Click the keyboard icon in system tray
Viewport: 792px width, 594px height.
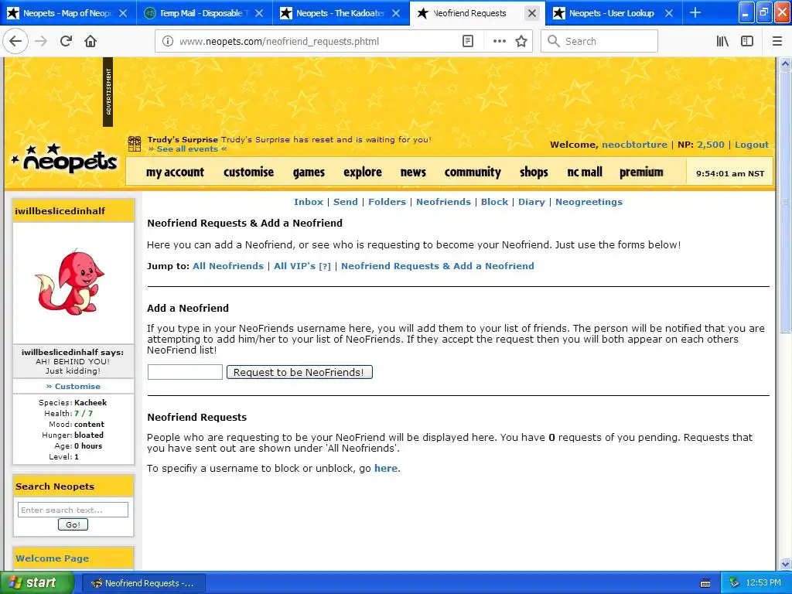tap(705, 583)
